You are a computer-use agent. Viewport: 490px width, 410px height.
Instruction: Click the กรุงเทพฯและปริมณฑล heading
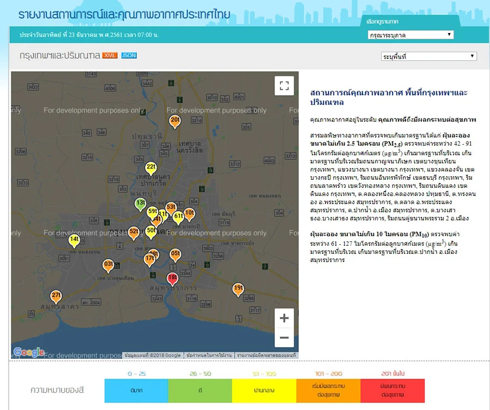tap(60, 55)
